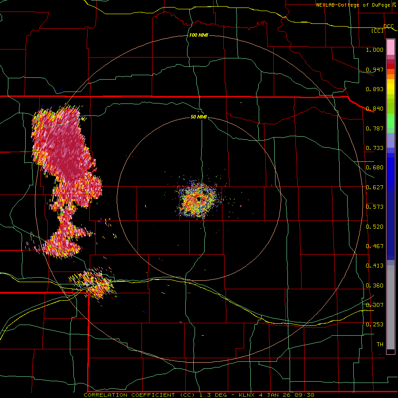Click the small multicolor echo in the southwest
398x398 pixels.
coord(93,283)
